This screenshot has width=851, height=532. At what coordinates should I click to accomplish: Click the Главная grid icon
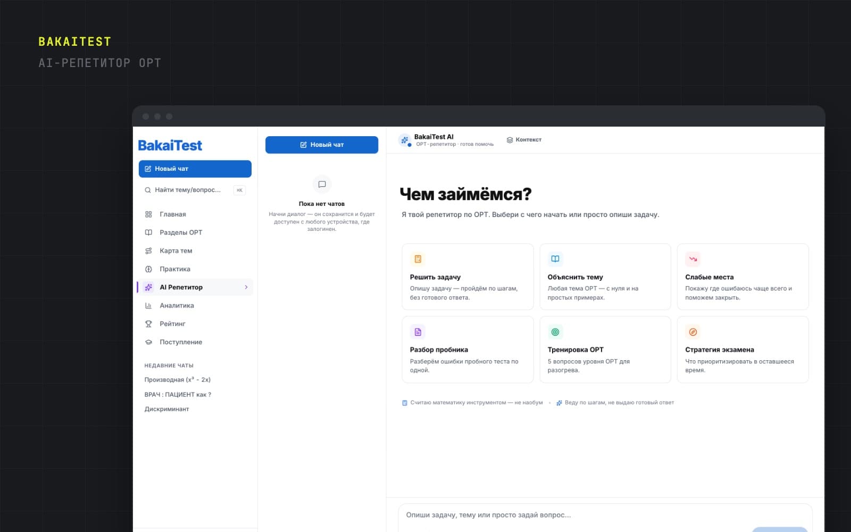click(x=148, y=214)
